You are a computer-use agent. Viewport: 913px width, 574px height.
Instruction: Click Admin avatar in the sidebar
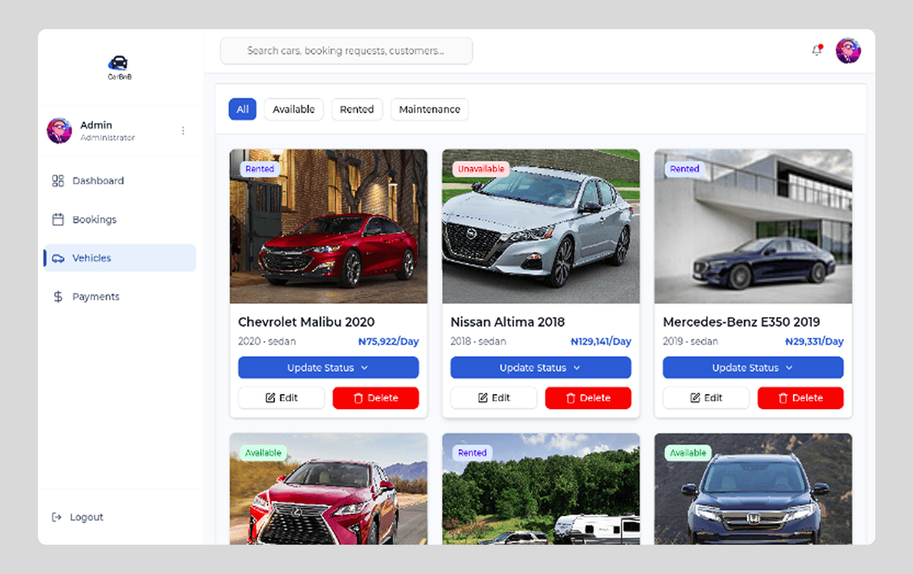59,131
